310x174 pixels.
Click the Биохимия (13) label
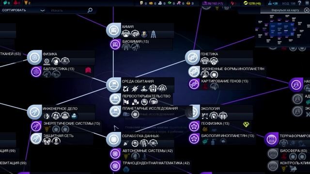point(136,42)
